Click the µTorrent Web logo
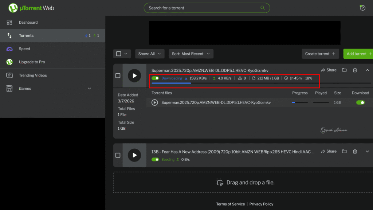Viewport: 373px width, 210px height. click(x=31, y=8)
